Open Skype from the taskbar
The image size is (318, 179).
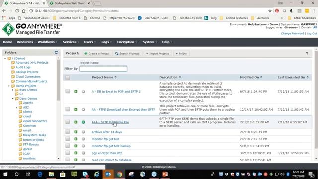pos(85,174)
